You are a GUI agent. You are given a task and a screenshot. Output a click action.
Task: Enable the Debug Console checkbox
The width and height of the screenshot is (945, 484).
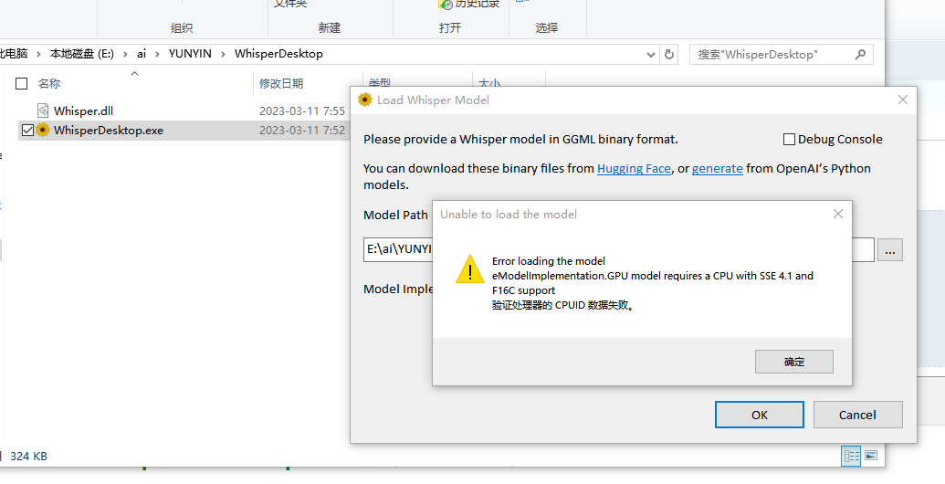pos(790,140)
